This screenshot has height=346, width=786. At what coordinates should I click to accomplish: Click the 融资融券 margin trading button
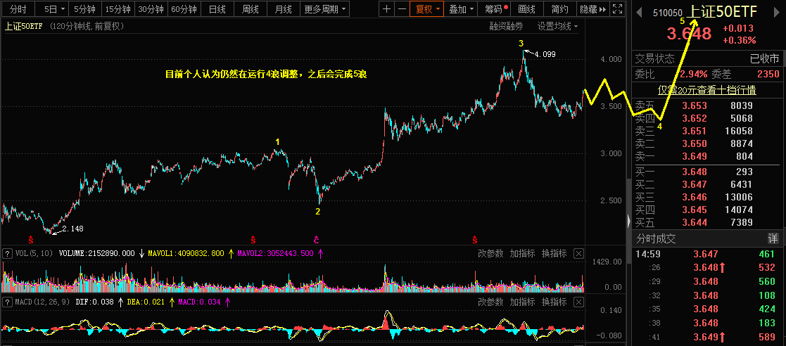click(x=506, y=26)
